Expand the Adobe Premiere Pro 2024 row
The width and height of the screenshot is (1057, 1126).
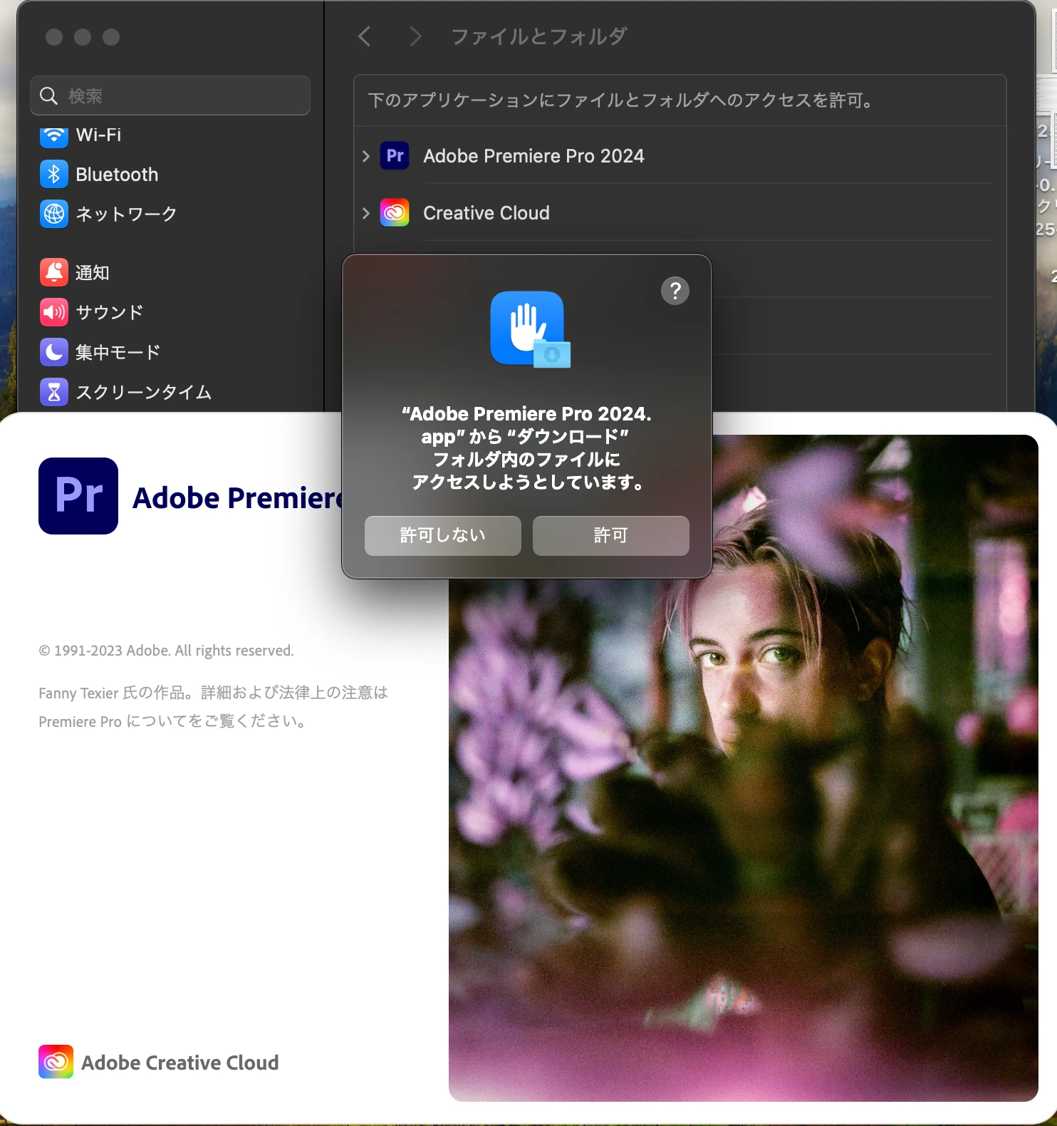click(366, 156)
